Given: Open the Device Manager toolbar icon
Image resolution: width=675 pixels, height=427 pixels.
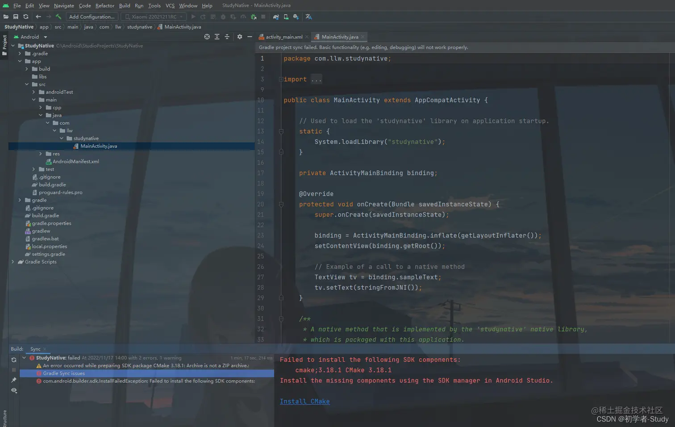Looking at the screenshot, I should (x=286, y=17).
